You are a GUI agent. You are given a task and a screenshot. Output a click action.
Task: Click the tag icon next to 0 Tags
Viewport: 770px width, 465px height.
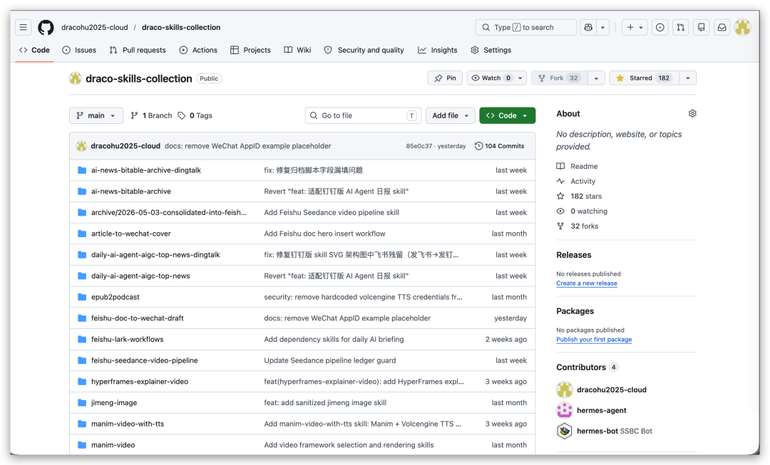coord(181,116)
